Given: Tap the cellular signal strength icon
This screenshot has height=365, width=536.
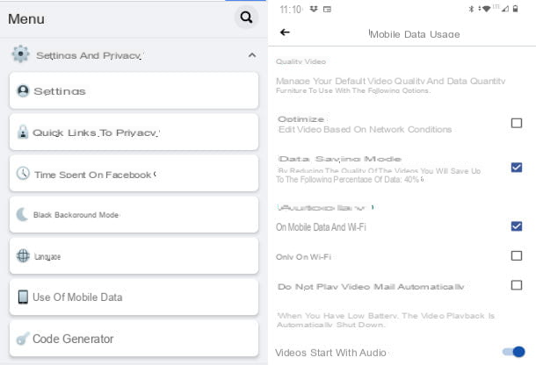Looking at the screenshot, I should pyautogui.click(x=504, y=10).
